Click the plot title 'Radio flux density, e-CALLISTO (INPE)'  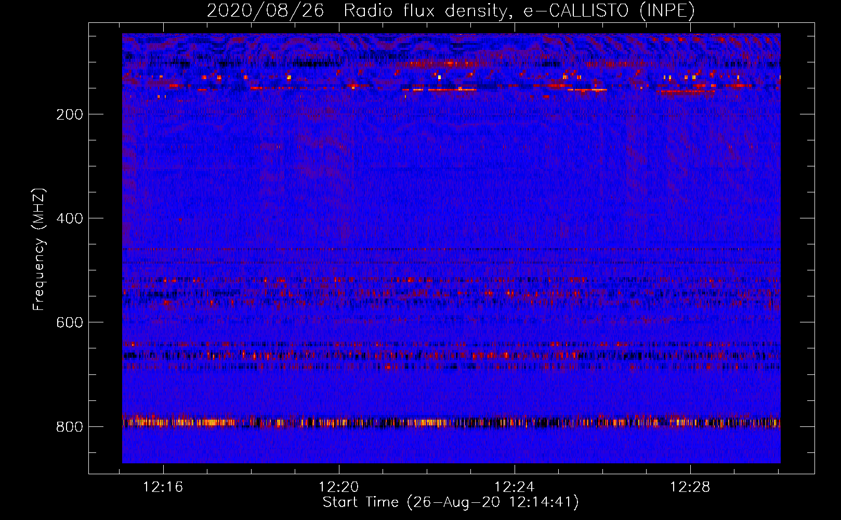519,10
